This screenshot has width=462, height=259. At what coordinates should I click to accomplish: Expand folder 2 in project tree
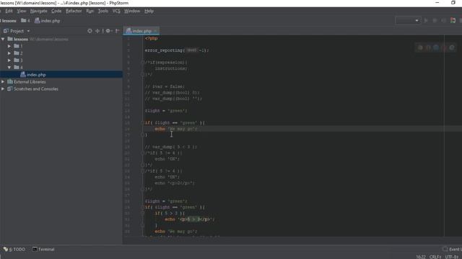(9, 53)
